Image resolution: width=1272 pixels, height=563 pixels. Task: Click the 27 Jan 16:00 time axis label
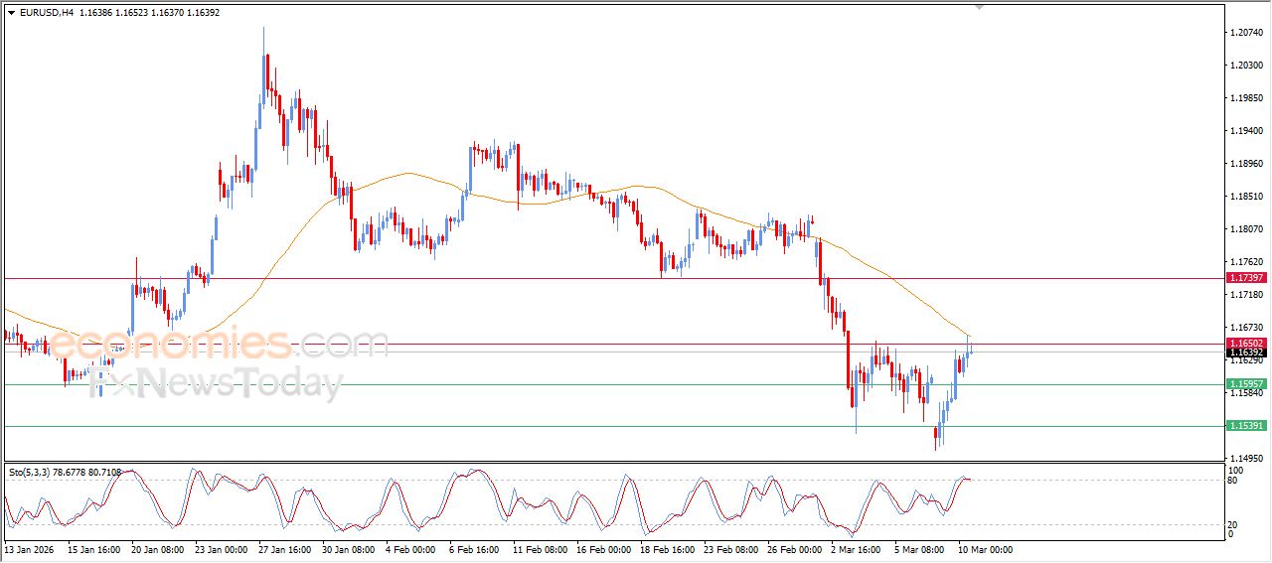click(x=283, y=549)
